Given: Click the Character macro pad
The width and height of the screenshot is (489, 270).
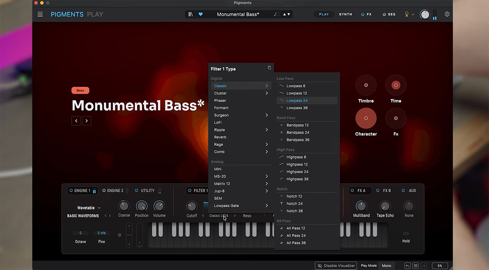Looking at the screenshot, I should (366, 118).
